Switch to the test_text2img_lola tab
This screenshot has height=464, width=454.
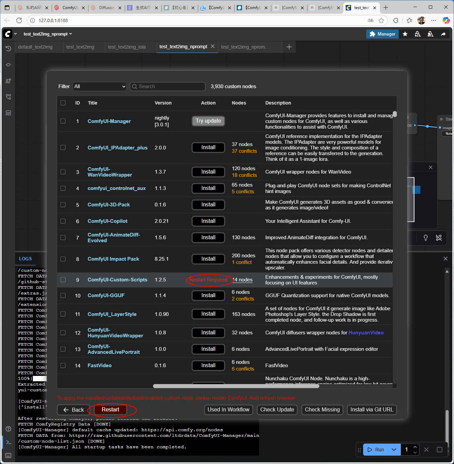(x=127, y=47)
